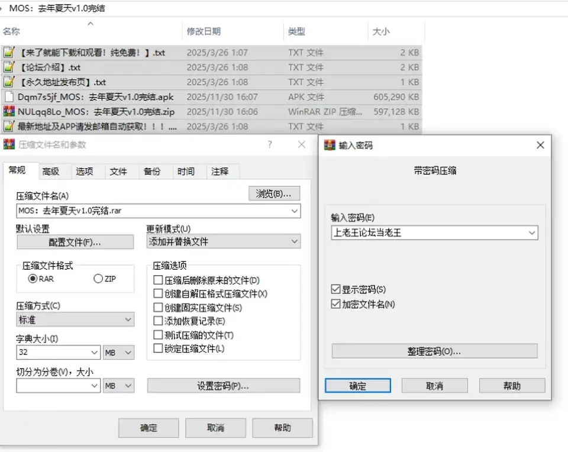This screenshot has width=568, height=452.
Task: Click the 设置密码(P)... button
Action: (224, 386)
